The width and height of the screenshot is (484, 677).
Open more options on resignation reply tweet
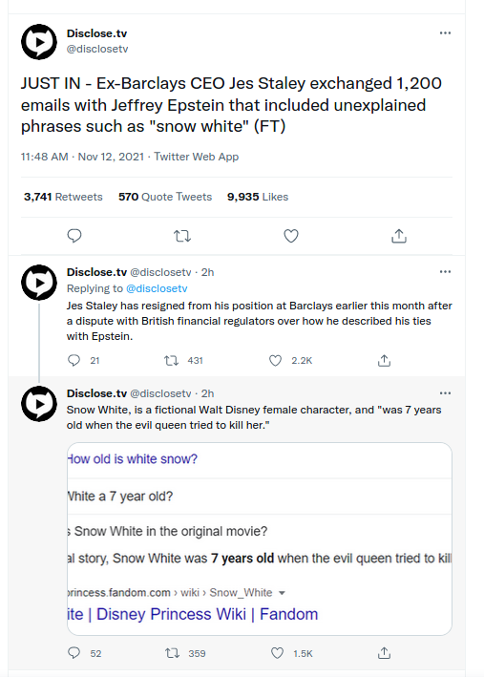tap(445, 271)
